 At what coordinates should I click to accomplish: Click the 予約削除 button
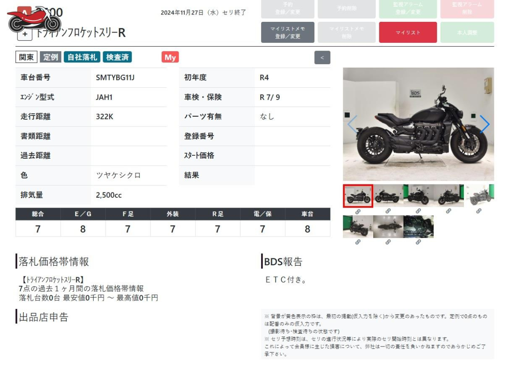[x=347, y=9]
